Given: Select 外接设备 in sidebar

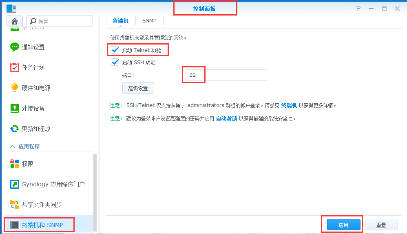Looking at the screenshot, I should coord(33,108).
